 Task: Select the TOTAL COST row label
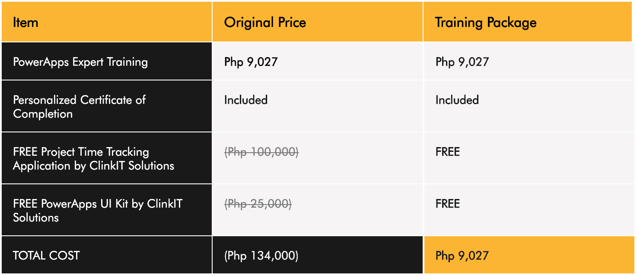[x=107, y=255]
